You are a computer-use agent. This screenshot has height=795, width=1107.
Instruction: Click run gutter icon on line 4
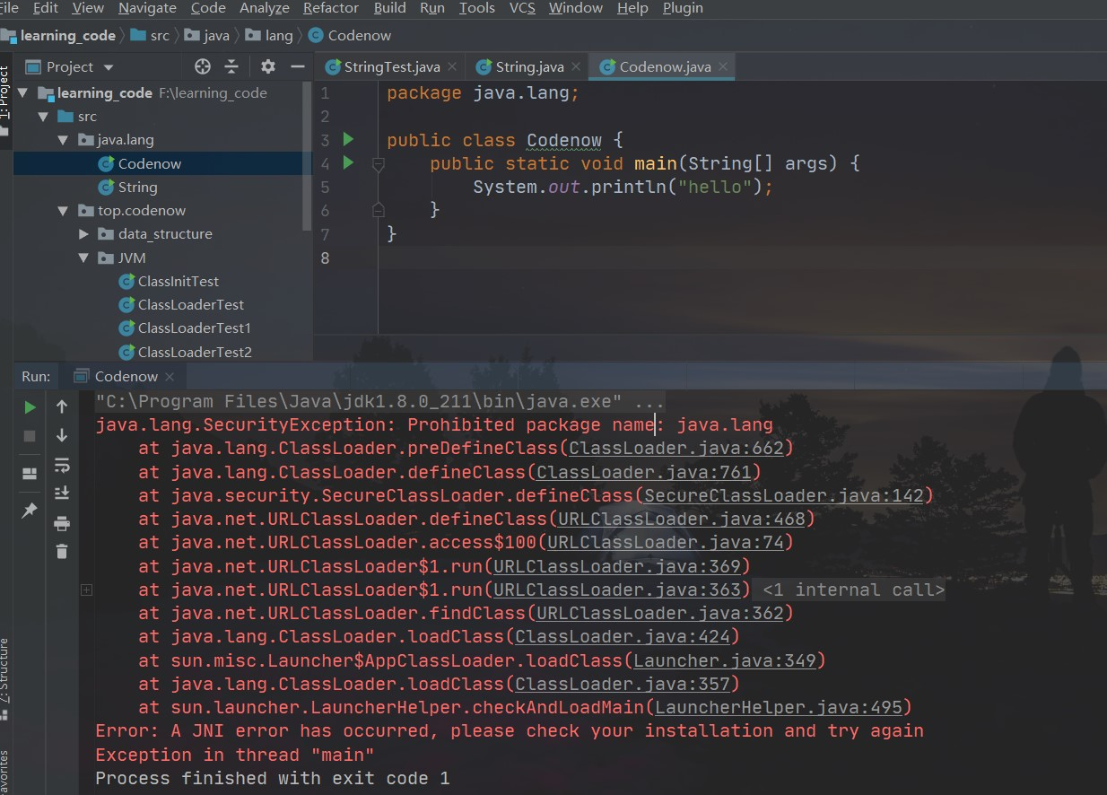349,163
